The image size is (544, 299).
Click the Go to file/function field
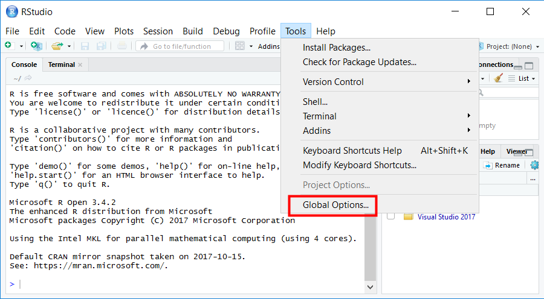181,46
